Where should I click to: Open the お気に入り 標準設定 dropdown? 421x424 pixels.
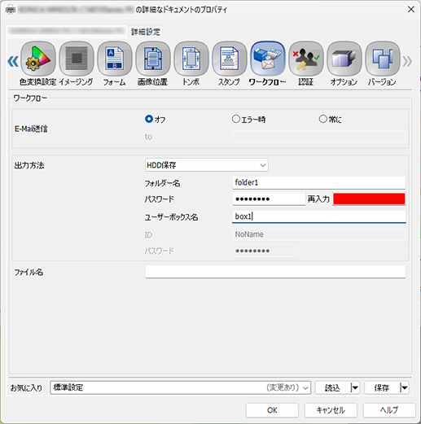click(x=180, y=387)
